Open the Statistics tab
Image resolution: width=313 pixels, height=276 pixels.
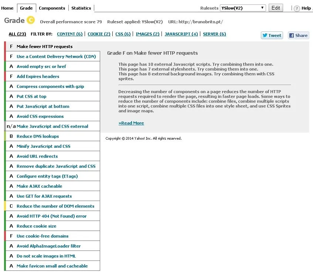pyautogui.click(x=81, y=8)
